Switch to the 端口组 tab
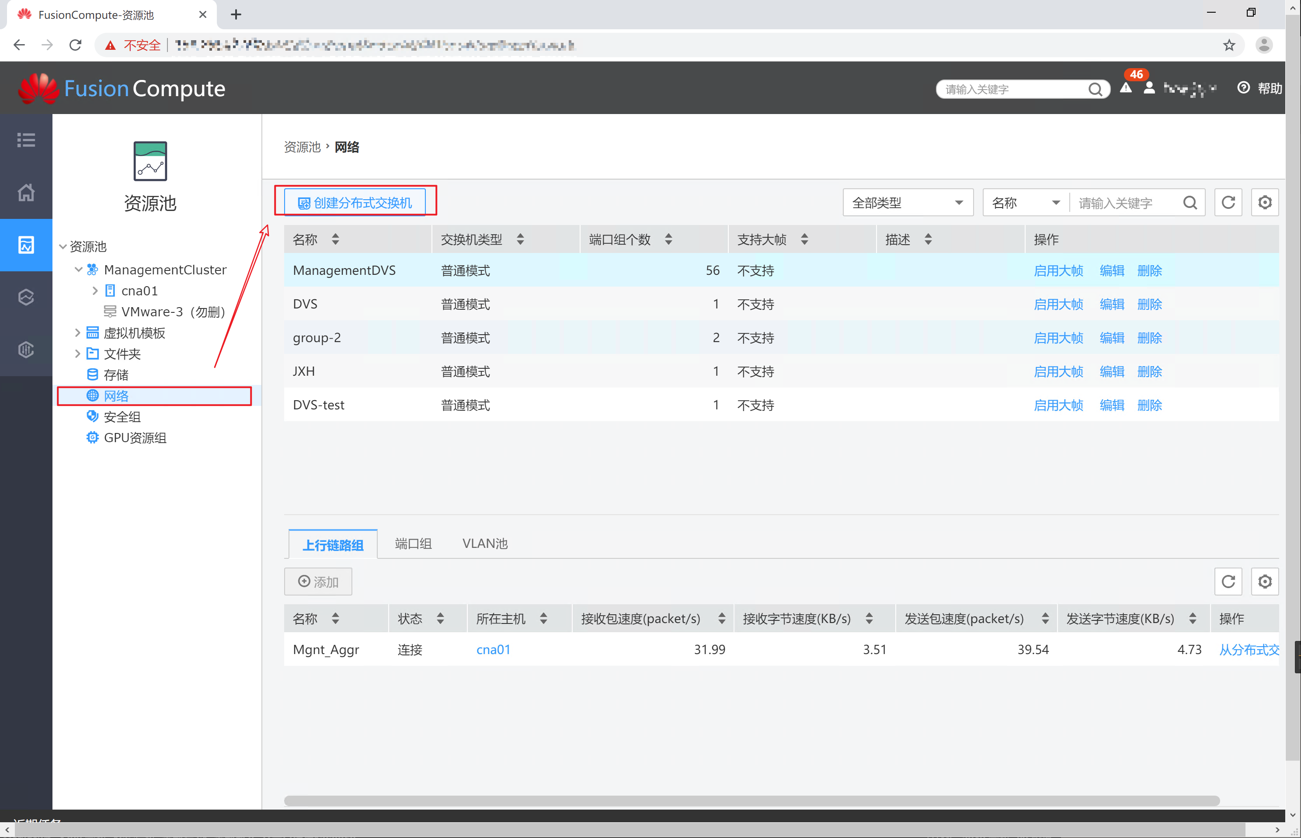Image resolution: width=1301 pixels, height=838 pixels. pos(412,543)
